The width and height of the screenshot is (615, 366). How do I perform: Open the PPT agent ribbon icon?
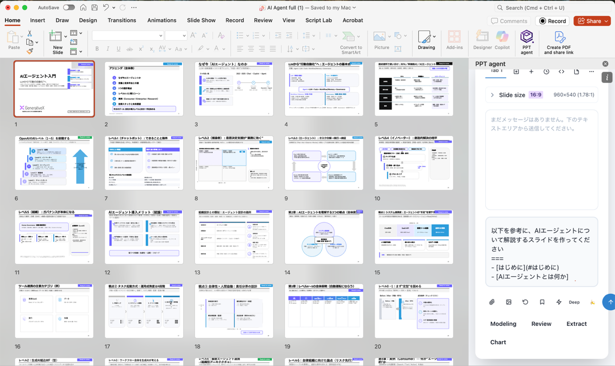pos(527,42)
